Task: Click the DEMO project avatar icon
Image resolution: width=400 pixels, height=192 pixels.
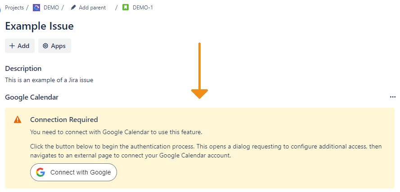Action: click(x=36, y=8)
